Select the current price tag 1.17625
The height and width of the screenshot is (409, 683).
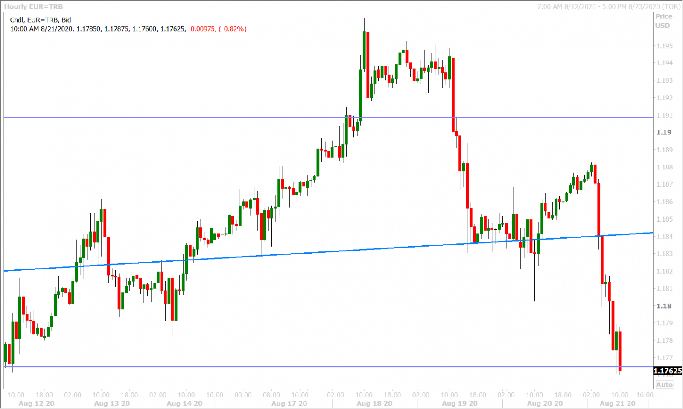pos(668,371)
